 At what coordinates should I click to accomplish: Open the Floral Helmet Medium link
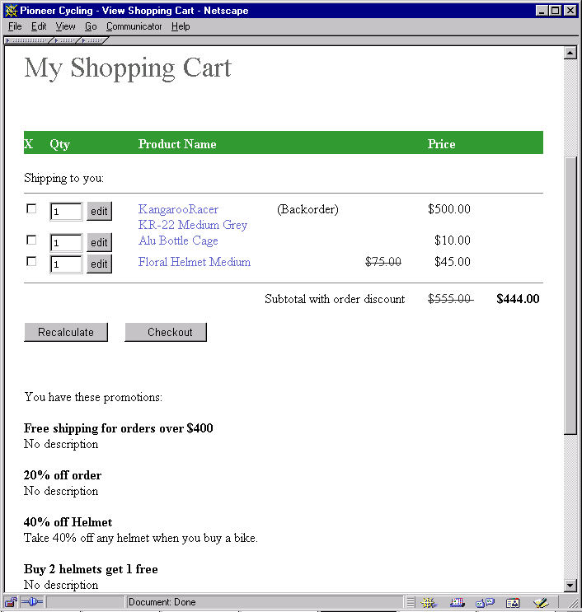(x=194, y=262)
